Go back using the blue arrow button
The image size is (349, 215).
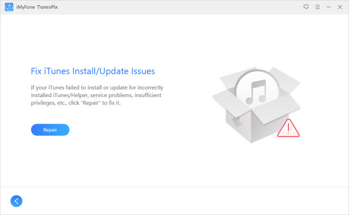pyautogui.click(x=16, y=201)
